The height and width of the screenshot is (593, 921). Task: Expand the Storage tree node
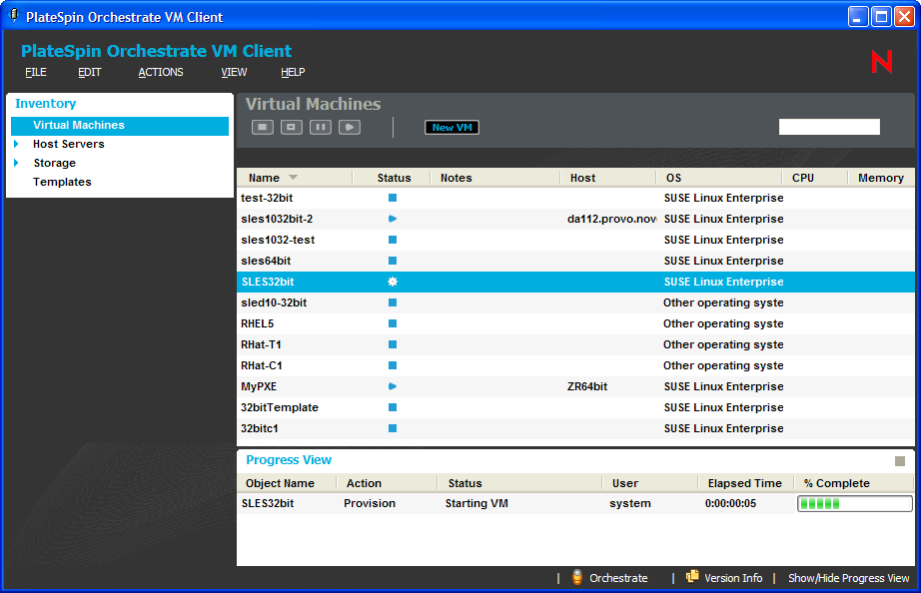[x=16, y=163]
